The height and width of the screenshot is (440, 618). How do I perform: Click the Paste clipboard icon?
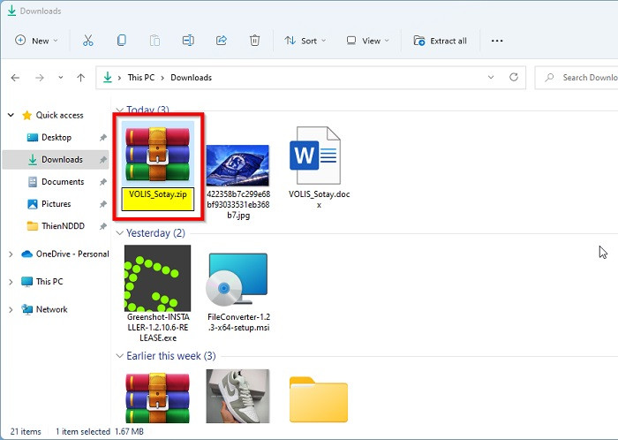click(x=154, y=41)
